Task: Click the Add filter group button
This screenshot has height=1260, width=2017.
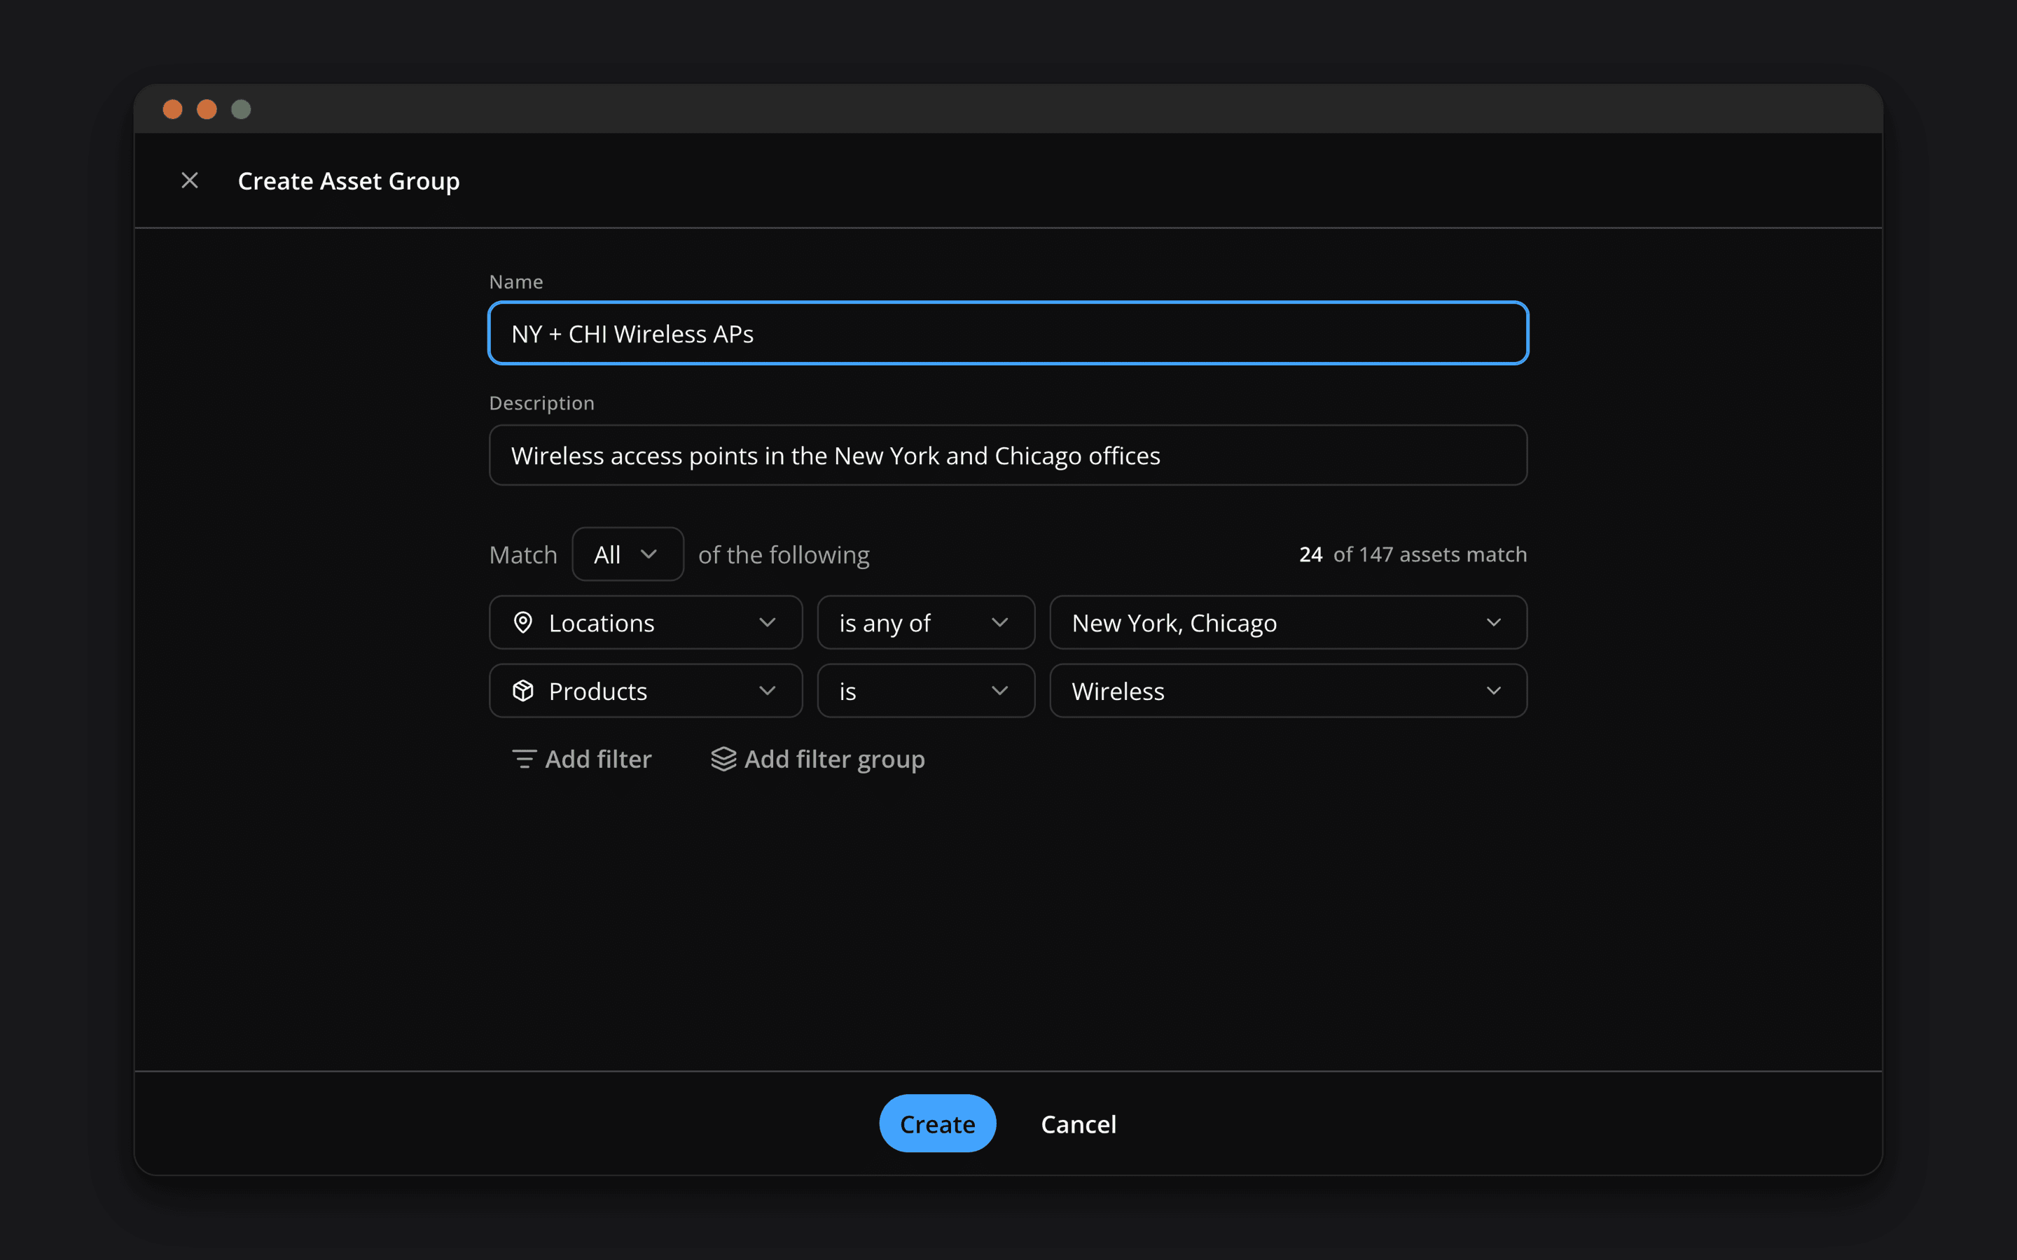Action: click(x=817, y=759)
